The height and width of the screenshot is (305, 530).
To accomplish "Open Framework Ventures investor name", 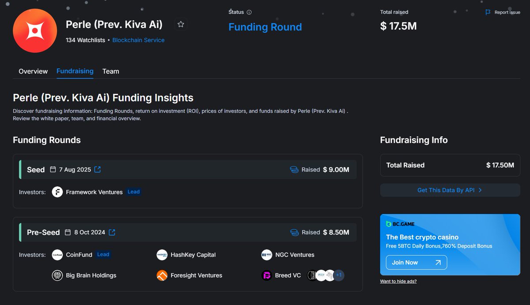I will (x=94, y=192).
